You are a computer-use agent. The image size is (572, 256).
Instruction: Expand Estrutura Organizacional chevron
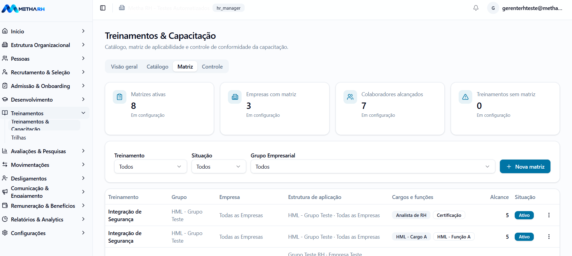(83, 45)
